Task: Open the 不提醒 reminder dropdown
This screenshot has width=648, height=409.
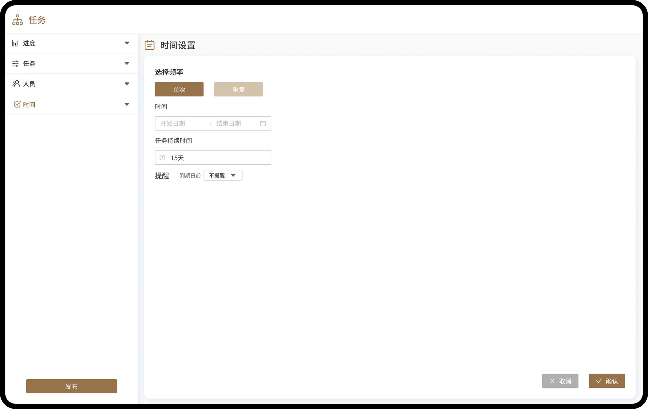Action: click(x=223, y=175)
